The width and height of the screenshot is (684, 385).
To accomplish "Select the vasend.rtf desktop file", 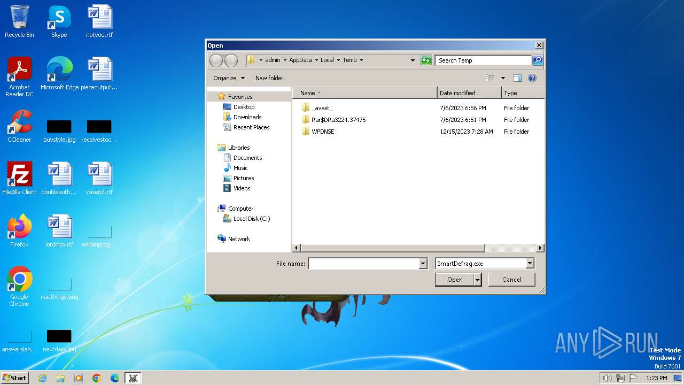I will pos(99,179).
